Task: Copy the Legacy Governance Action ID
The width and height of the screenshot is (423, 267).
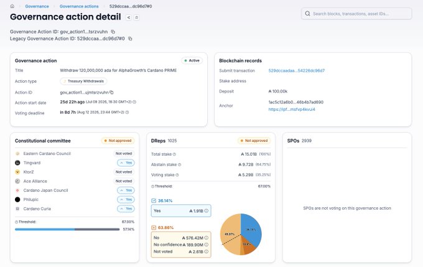Action: pos(130,39)
